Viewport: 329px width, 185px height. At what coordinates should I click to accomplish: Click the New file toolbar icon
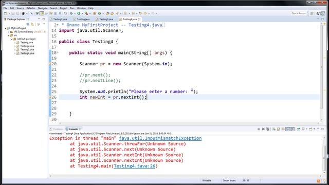6,13
